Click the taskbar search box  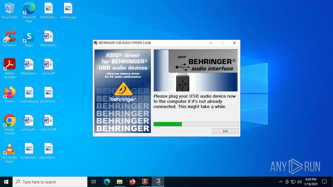50,182
